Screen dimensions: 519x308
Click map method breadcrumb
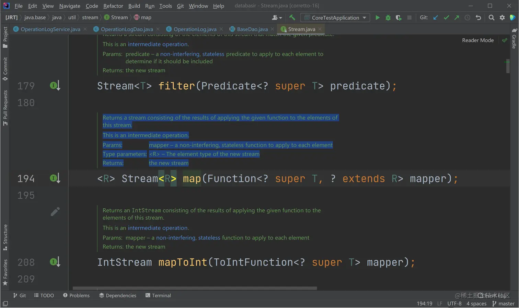142,17
